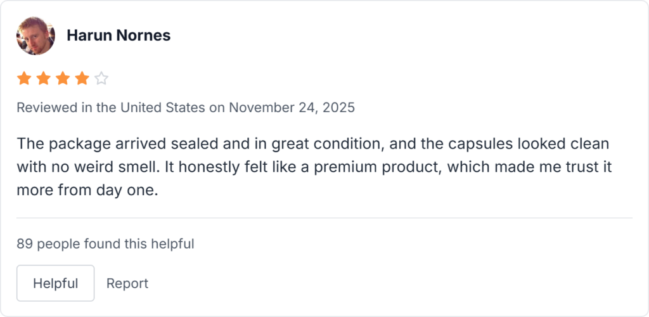Click the number 89 in helpful count
Viewport: 649px width, 317px height.
coord(24,243)
